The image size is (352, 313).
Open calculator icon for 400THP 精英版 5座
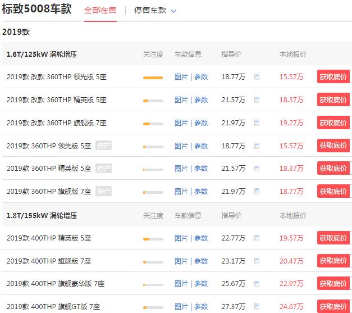[257, 238]
